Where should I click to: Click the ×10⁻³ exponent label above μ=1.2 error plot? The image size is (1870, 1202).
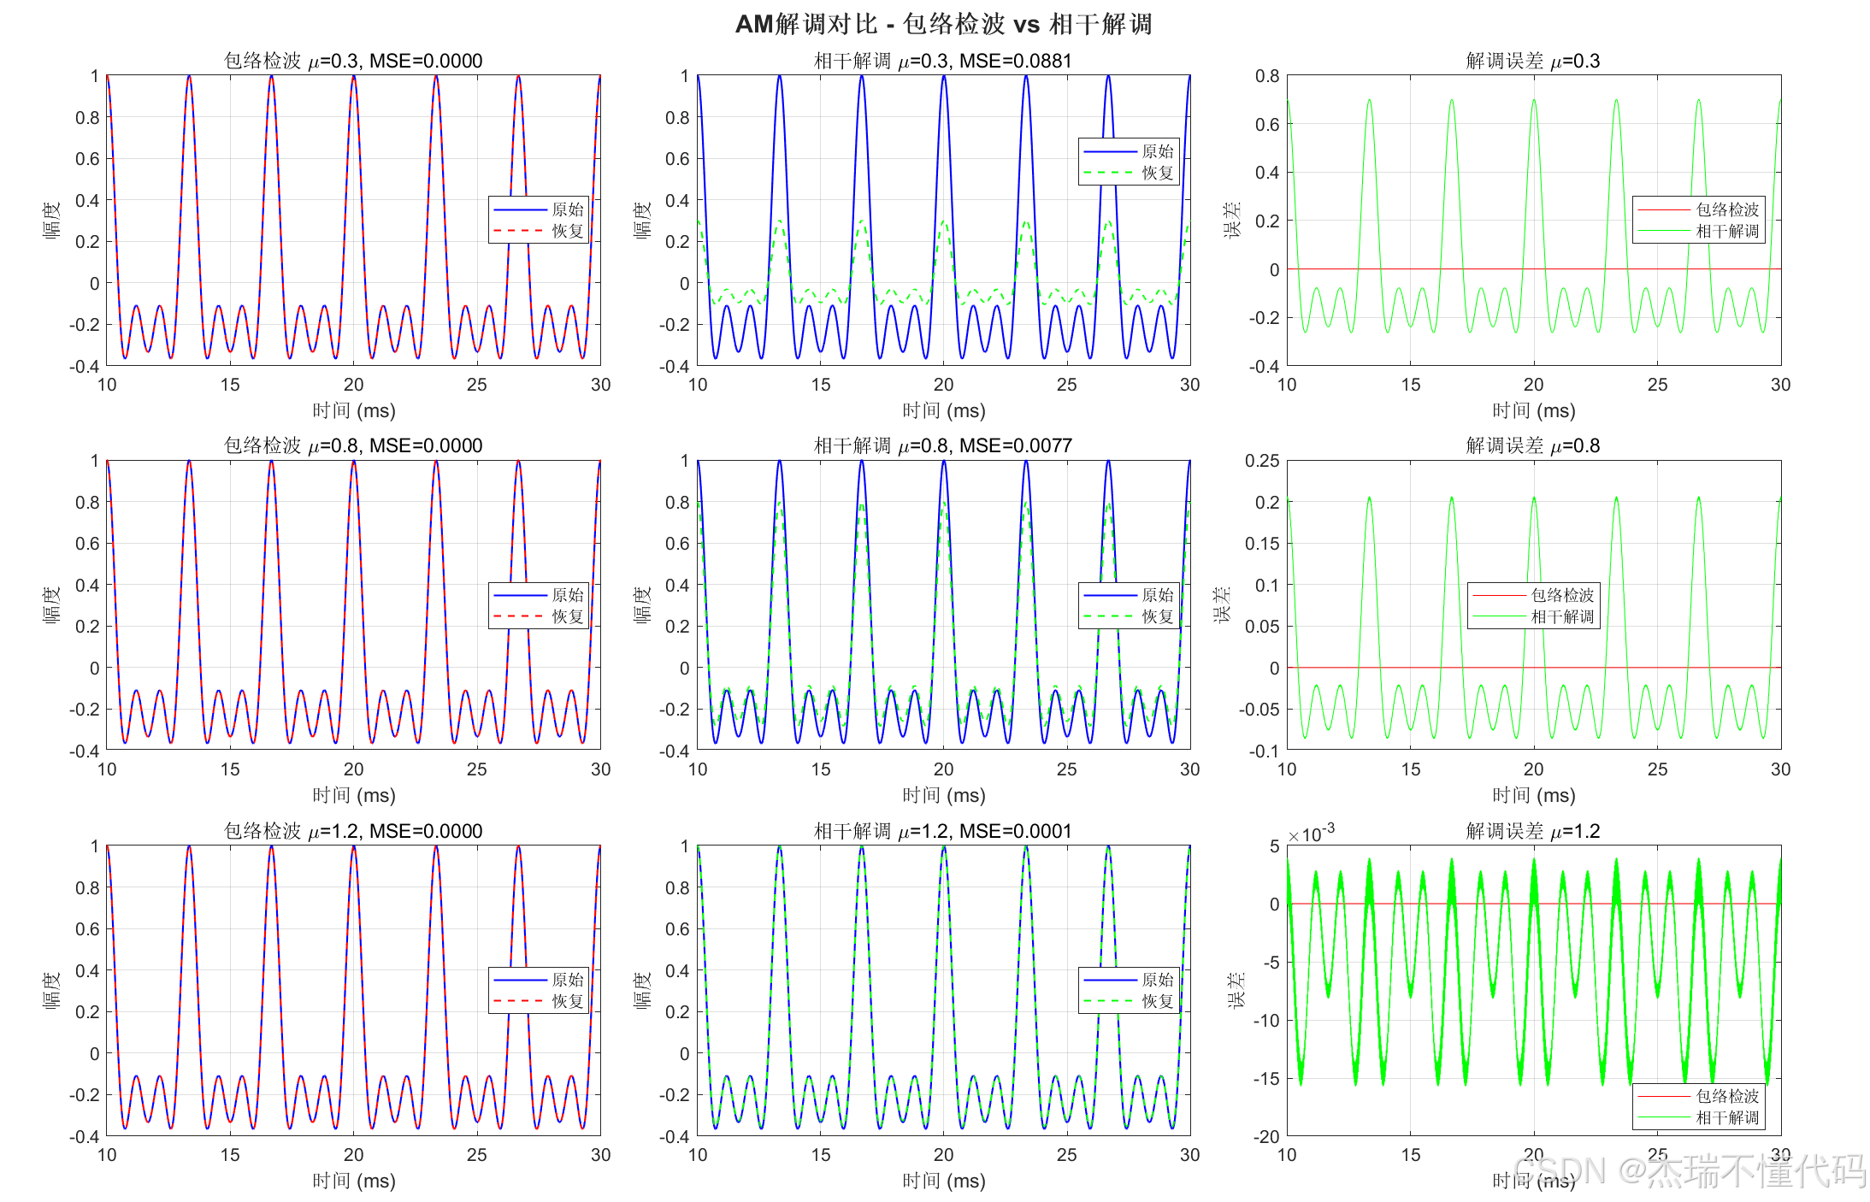click(x=1312, y=834)
